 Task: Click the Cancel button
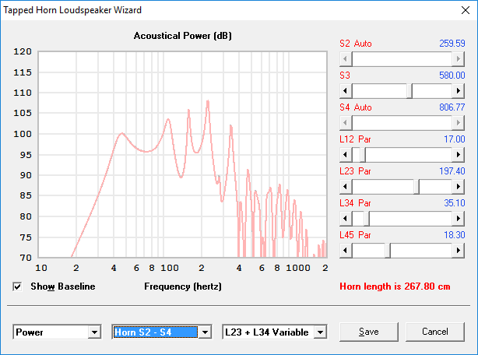[435, 332]
